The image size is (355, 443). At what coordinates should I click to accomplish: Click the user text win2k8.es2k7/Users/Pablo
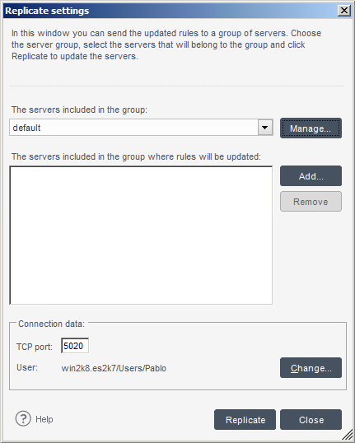(x=114, y=368)
